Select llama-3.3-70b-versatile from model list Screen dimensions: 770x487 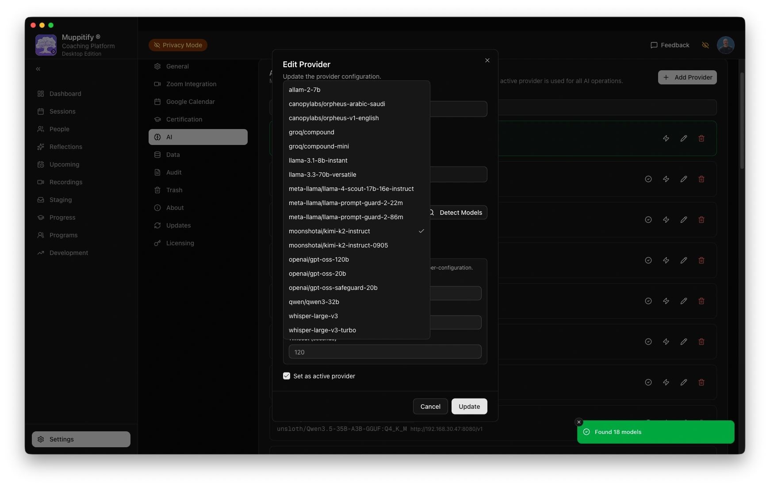point(322,175)
